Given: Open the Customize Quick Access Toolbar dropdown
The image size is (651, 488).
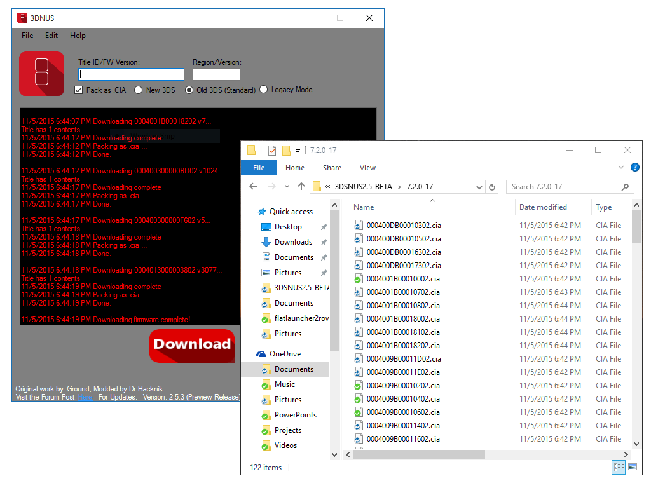Looking at the screenshot, I should click(x=298, y=151).
